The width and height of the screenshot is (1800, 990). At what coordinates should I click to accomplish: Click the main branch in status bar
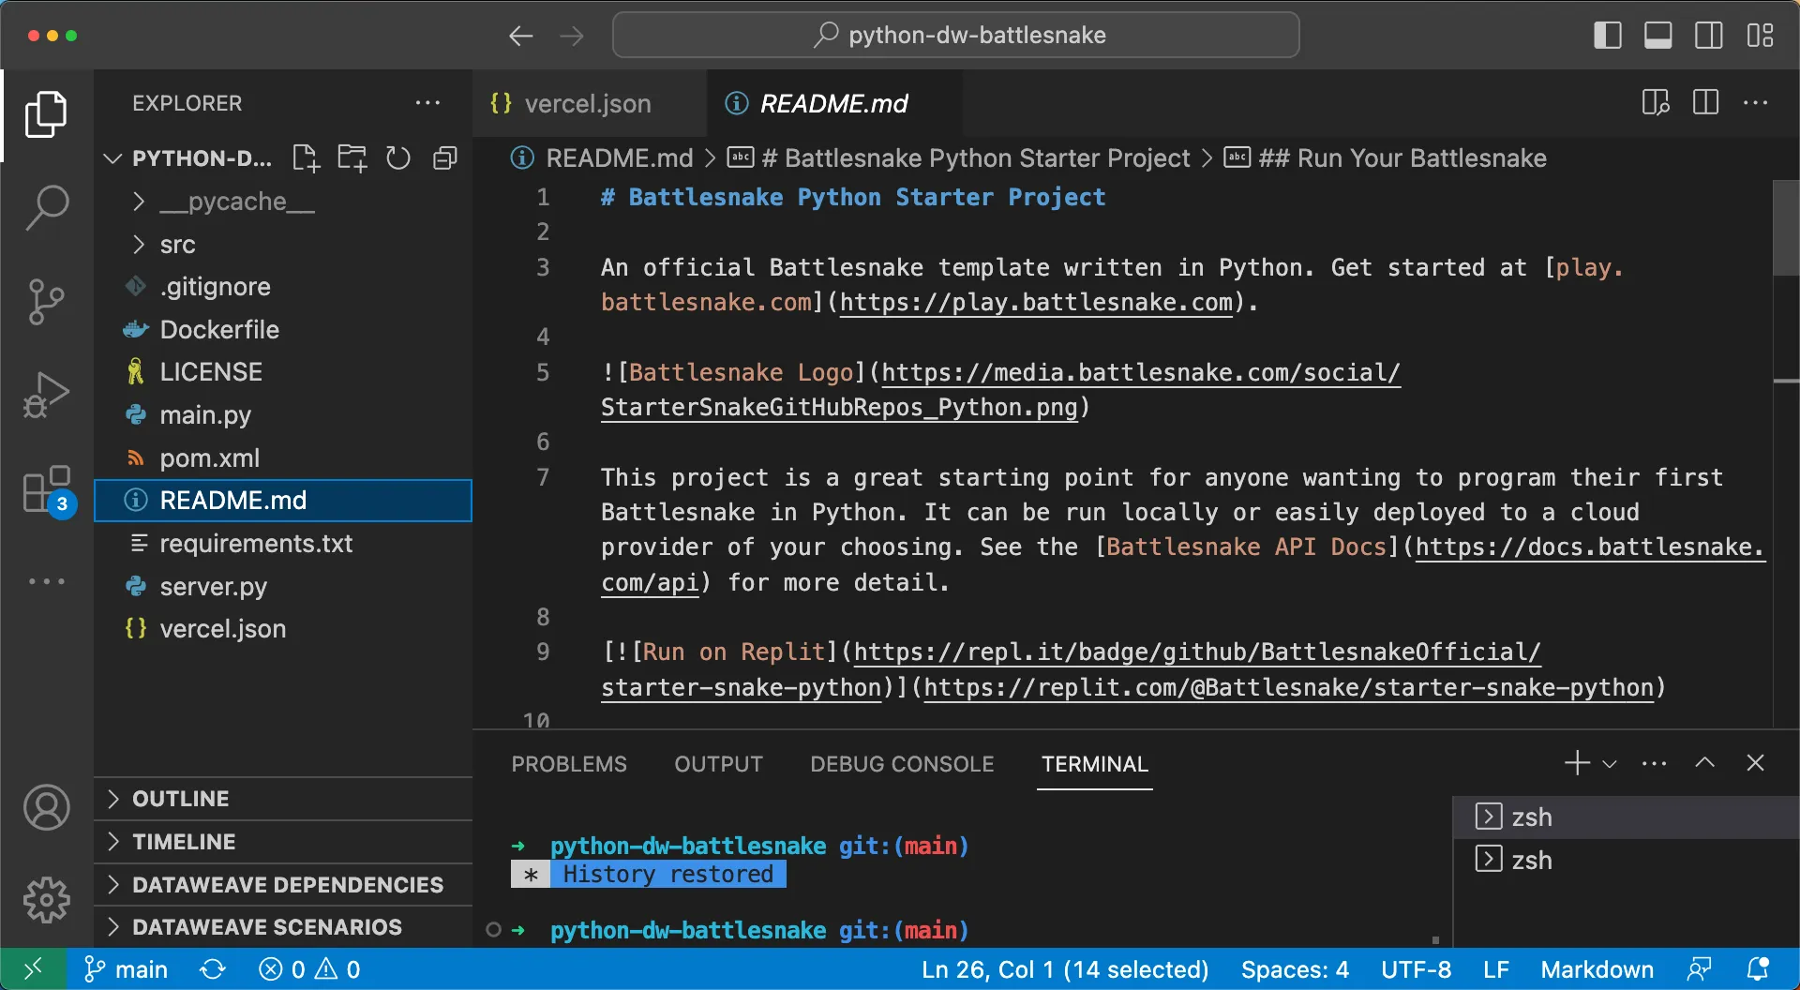click(126, 969)
